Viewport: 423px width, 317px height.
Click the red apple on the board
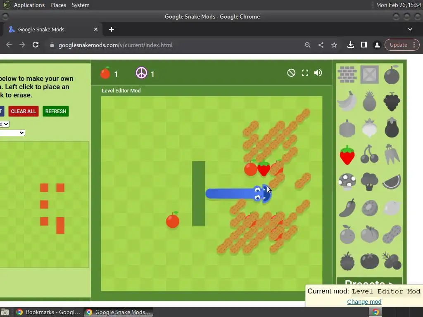coord(173,220)
